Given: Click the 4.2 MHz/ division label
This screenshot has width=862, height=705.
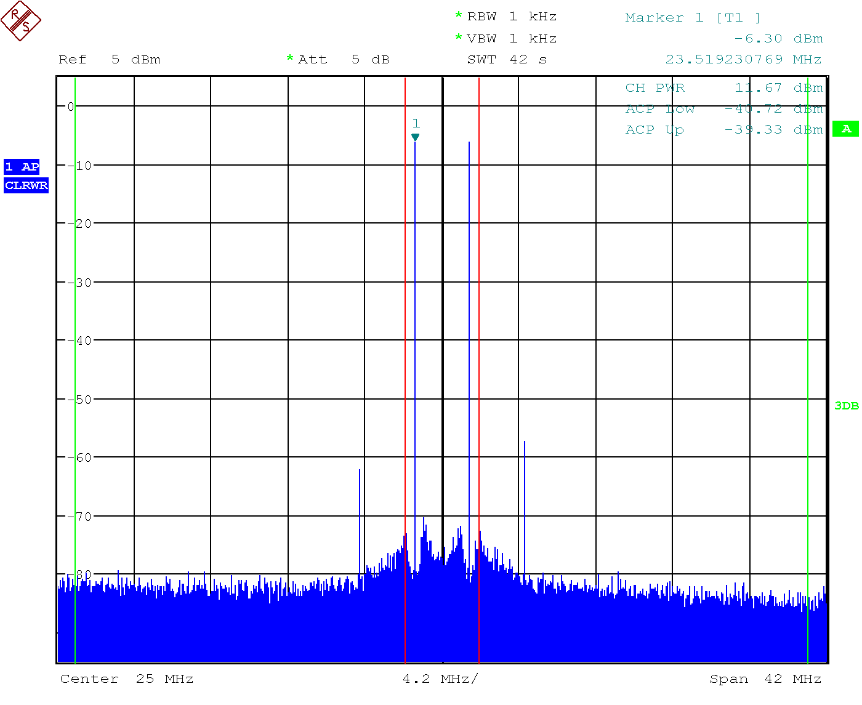Looking at the screenshot, I should tap(440, 679).
